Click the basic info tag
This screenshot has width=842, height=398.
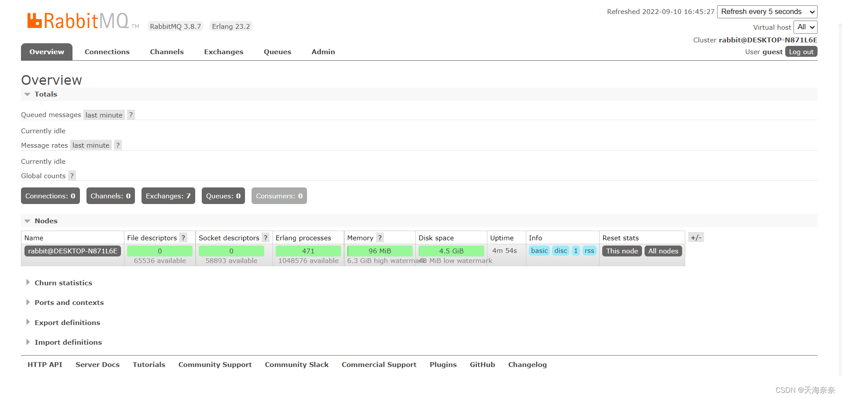539,250
